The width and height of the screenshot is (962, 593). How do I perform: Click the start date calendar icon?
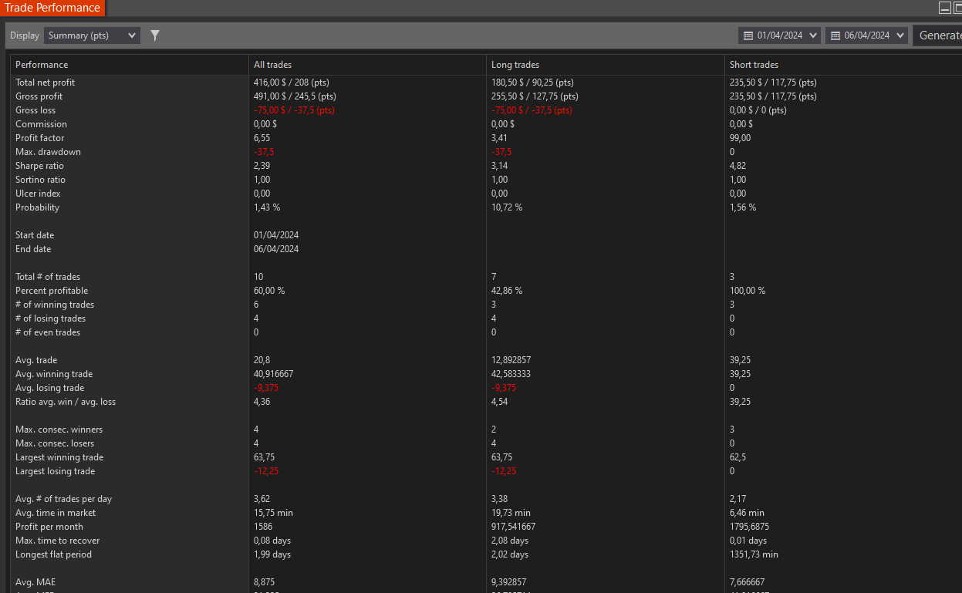747,35
